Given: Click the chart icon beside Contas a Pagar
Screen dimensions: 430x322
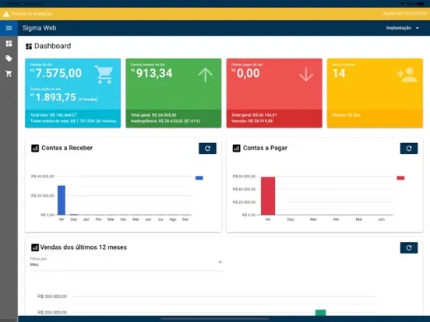Looking at the screenshot, I should tap(236, 148).
